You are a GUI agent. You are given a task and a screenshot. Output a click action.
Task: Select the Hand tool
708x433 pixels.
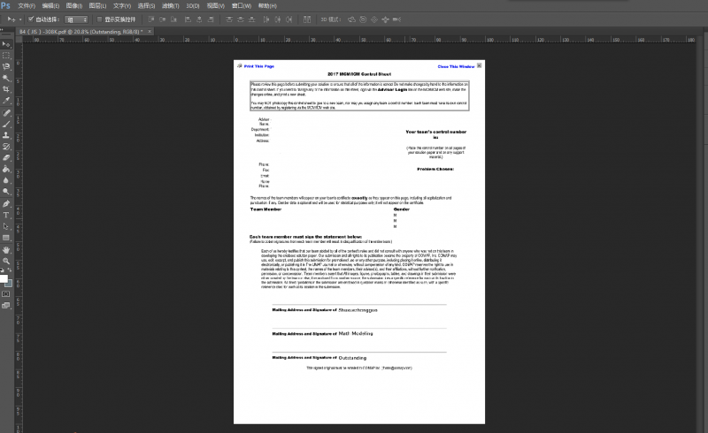pyautogui.click(x=6, y=249)
